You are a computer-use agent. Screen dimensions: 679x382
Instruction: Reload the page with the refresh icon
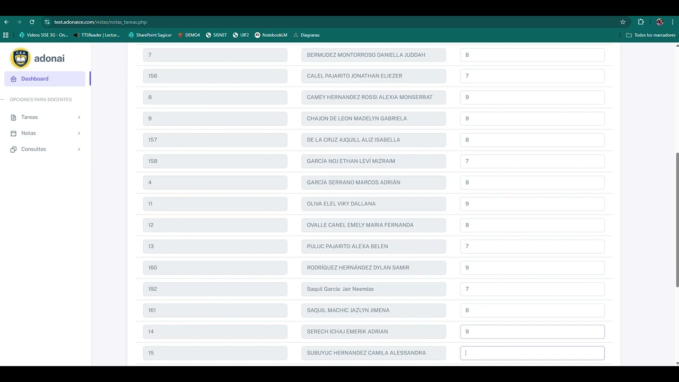[32, 22]
